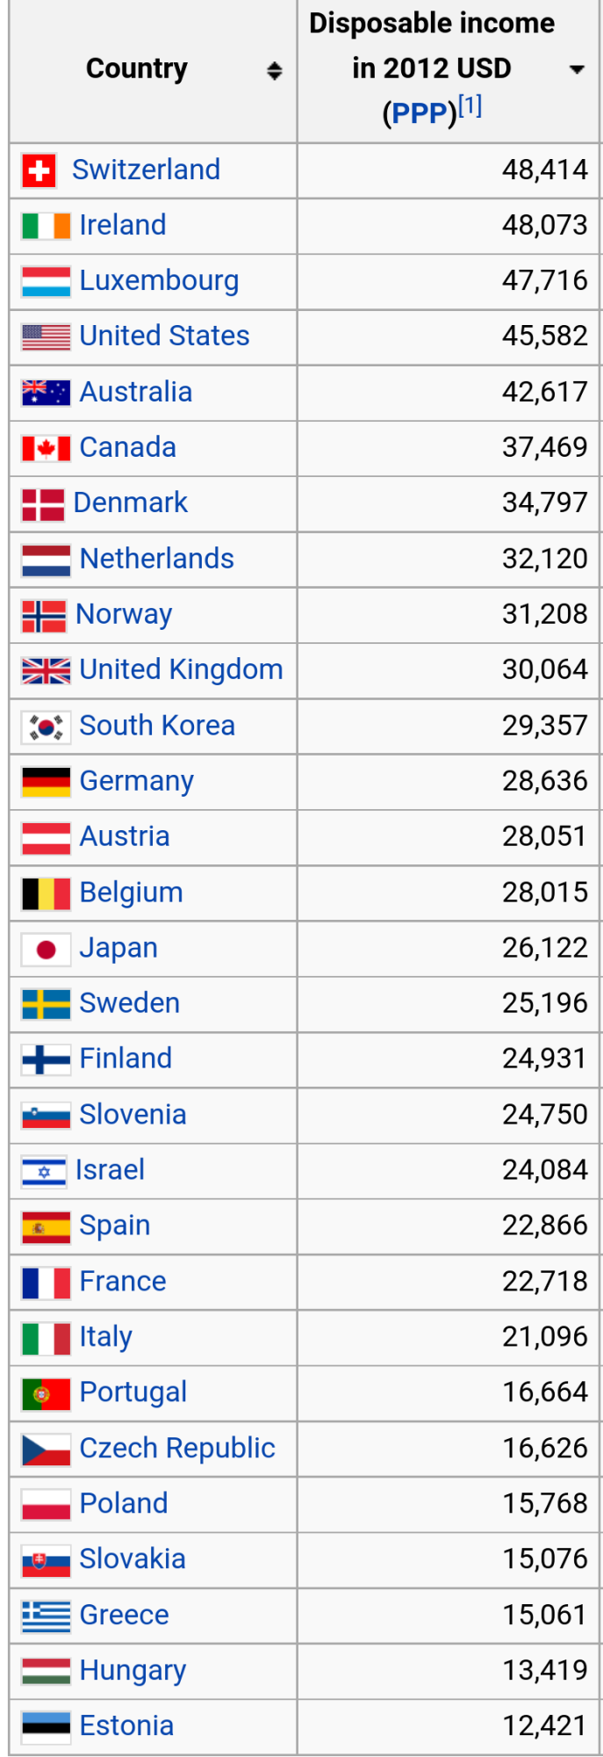
Task: Open the Czech Republic link
Action: pyautogui.click(x=177, y=1449)
